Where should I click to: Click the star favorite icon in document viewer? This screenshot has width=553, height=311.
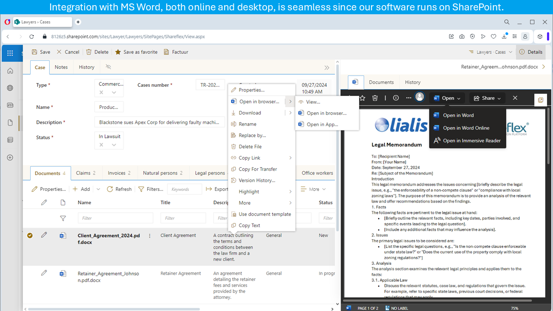coord(362,98)
